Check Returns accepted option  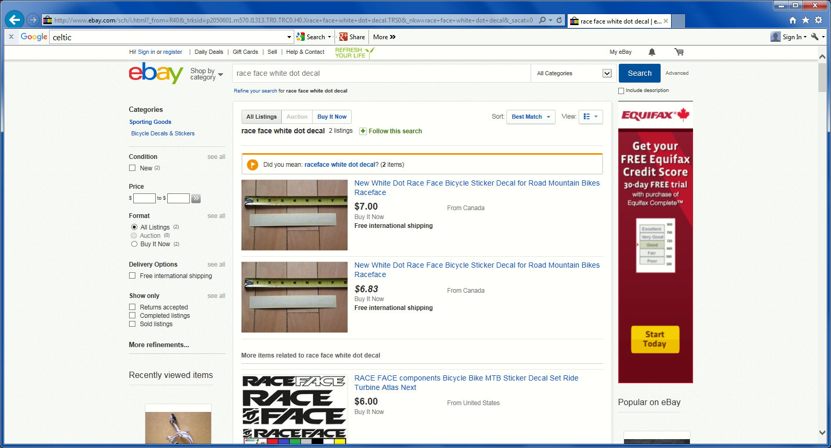point(132,307)
